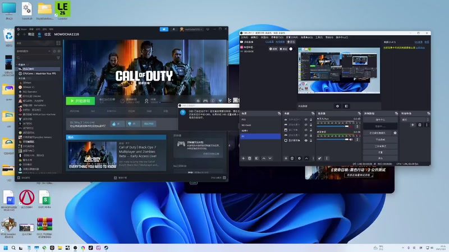Open transitions panel three-dot menu
The image size is (449, 252).
(427, 125)
